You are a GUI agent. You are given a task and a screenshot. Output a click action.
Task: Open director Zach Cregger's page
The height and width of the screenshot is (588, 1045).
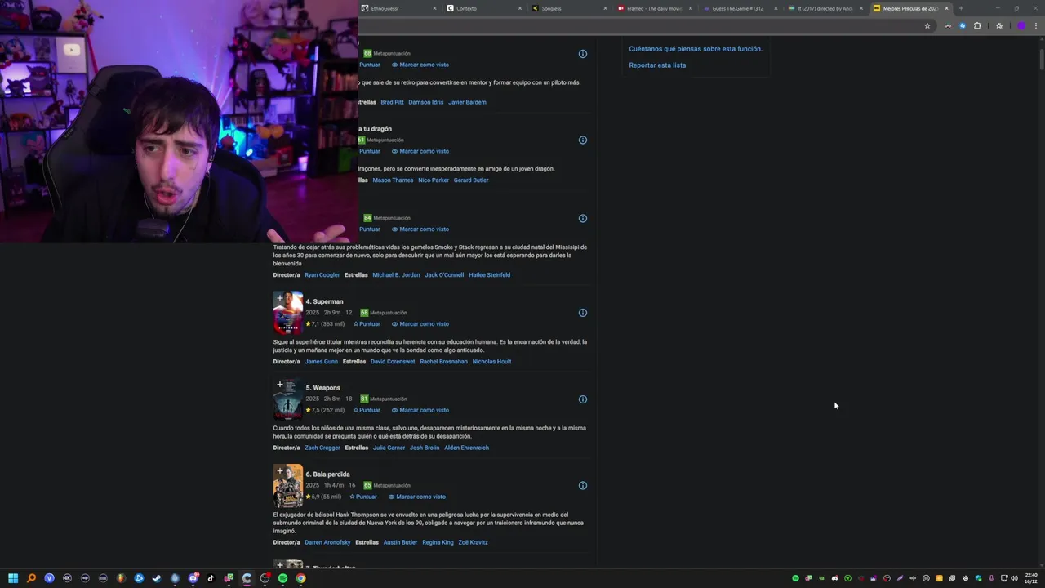point(322,448)
